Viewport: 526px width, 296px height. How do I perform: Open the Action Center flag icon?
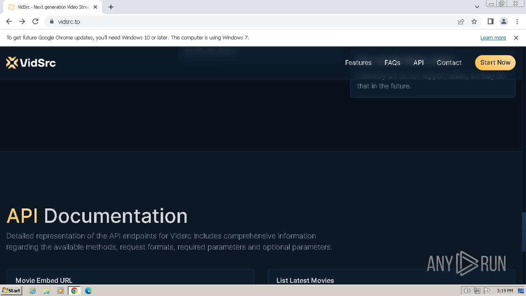coord(487,291)
